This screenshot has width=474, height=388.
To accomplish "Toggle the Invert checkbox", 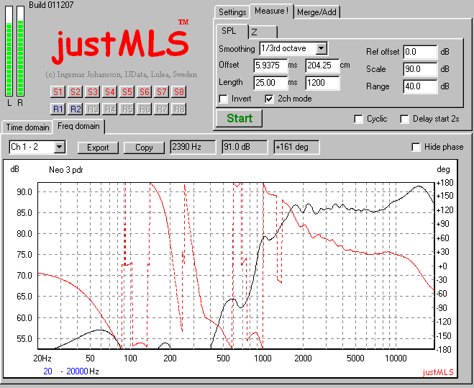I will pos(224,99).
